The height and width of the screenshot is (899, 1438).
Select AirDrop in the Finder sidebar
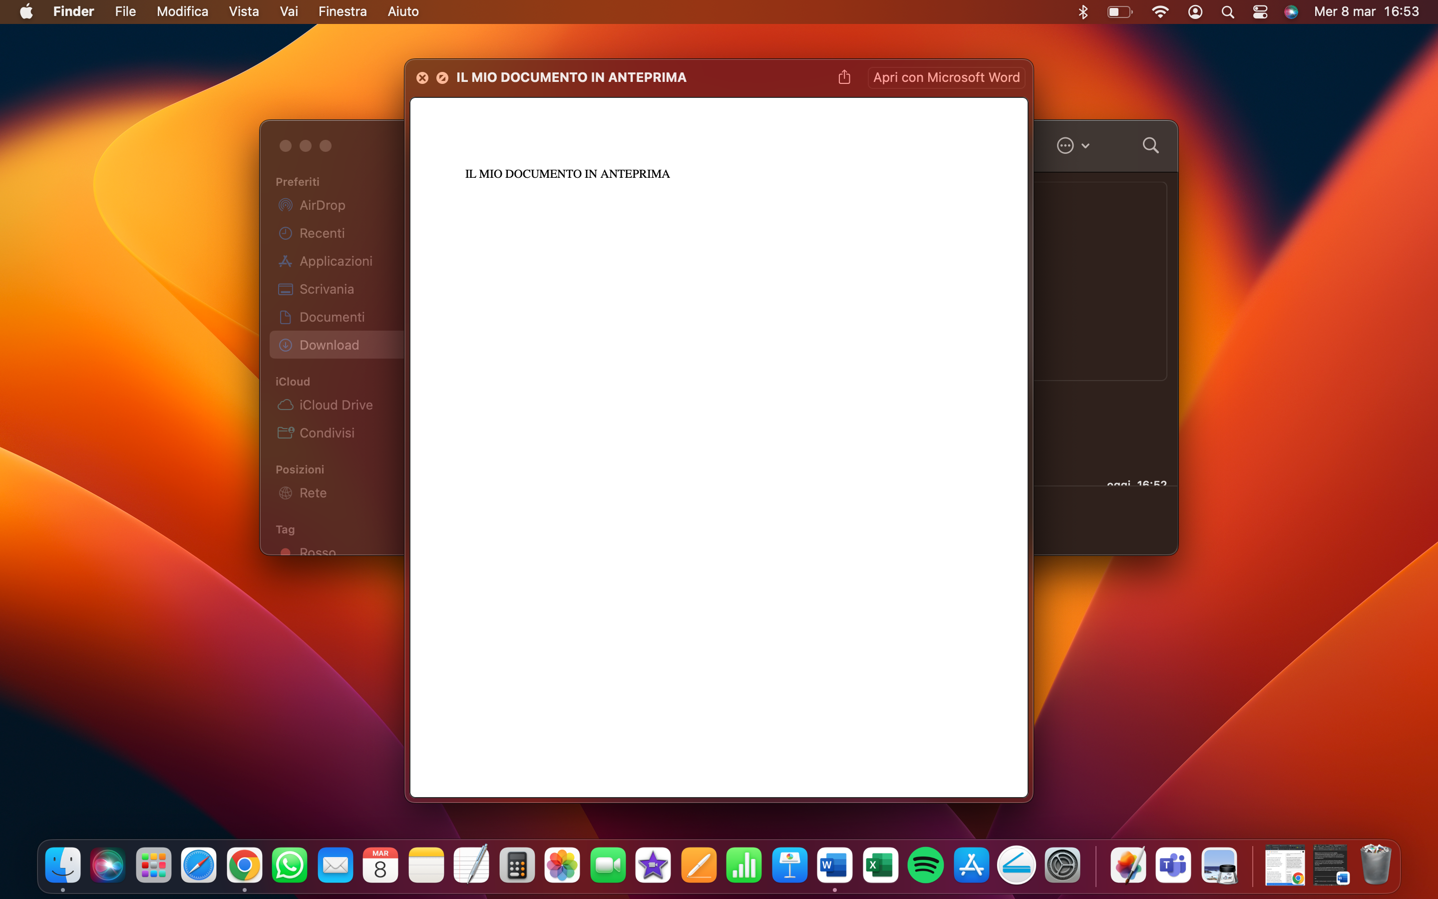point(322,205)
